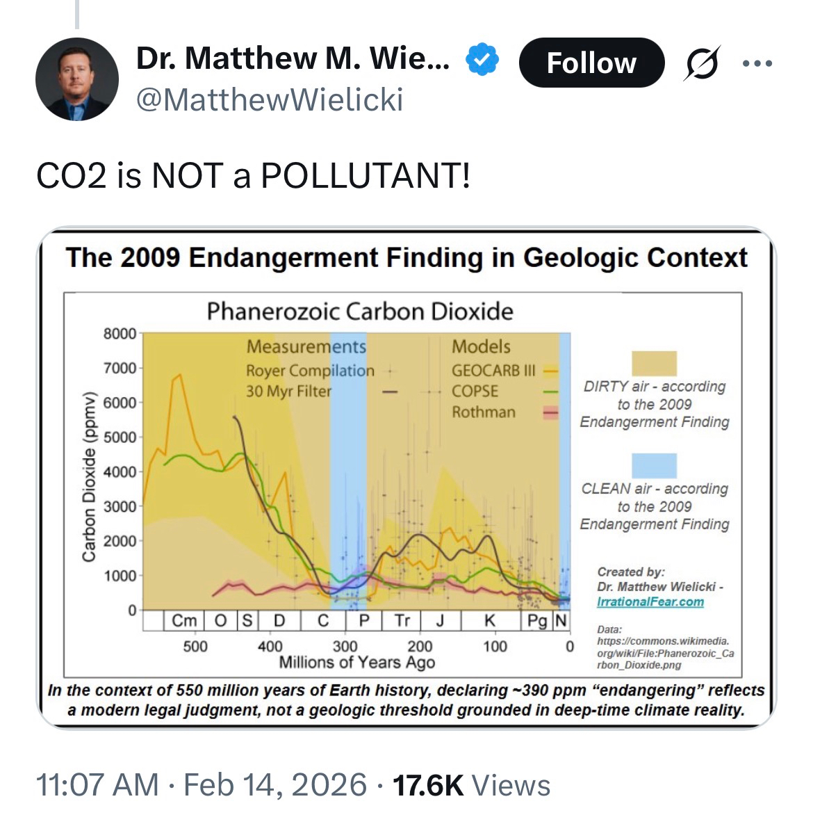Select the Pg period box on timeline
The image size is (813, 815).
pos(536,620)
